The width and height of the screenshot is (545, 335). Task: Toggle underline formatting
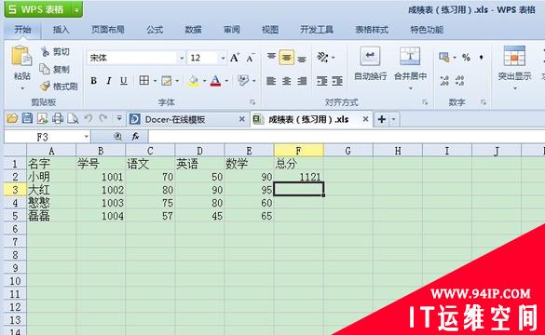[x=124, y=81]
